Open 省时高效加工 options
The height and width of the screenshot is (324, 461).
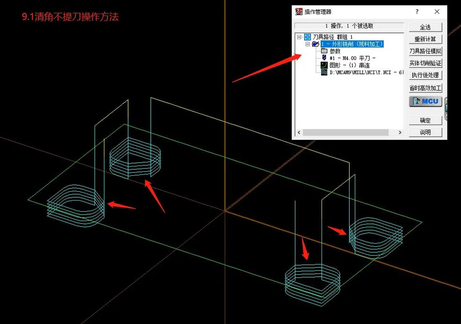[425, 88]
